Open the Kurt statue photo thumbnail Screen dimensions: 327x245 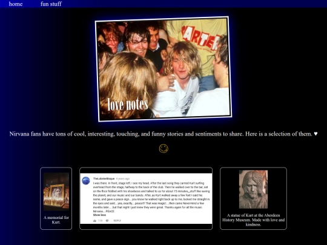(253, 189)
